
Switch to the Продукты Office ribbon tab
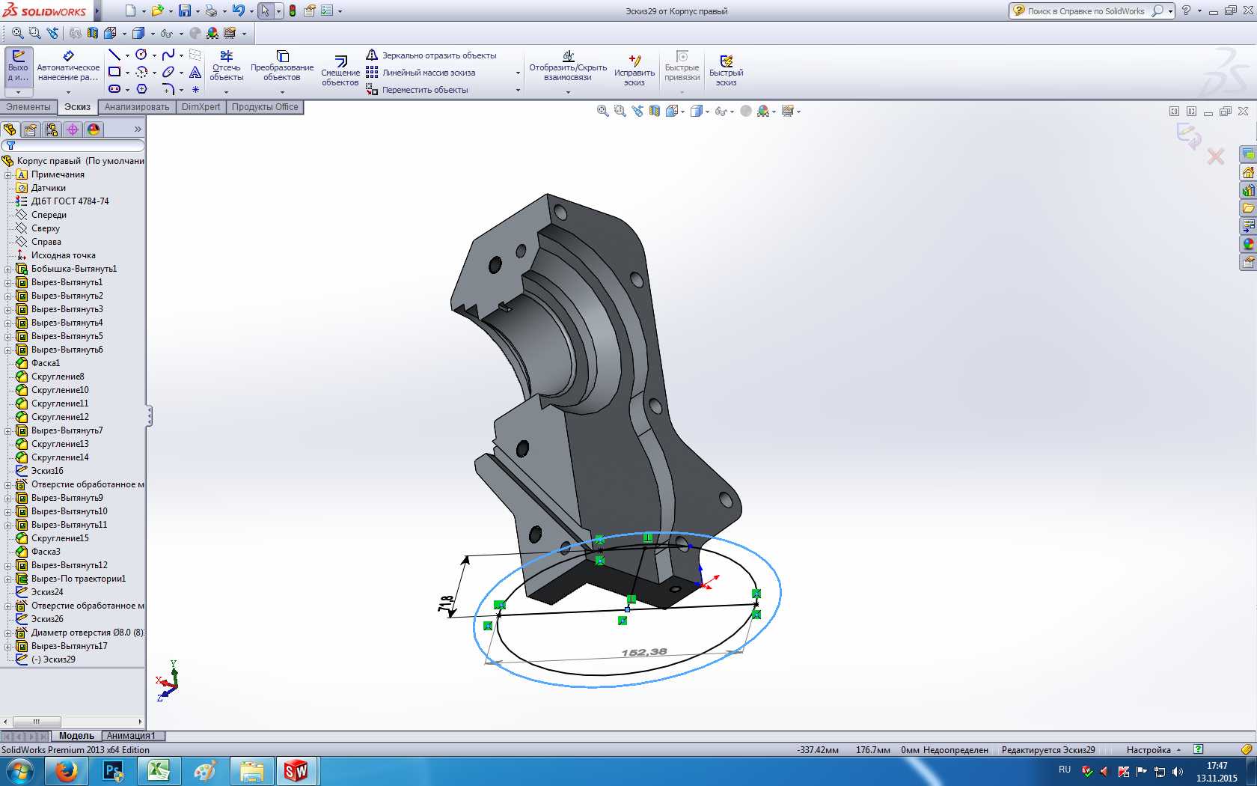(265, 107)
